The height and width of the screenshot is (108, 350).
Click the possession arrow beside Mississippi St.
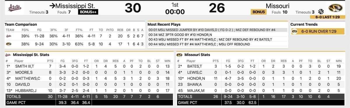click(x=52, y=6)
